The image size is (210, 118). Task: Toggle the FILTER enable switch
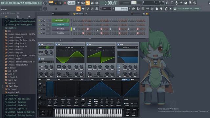118,44
